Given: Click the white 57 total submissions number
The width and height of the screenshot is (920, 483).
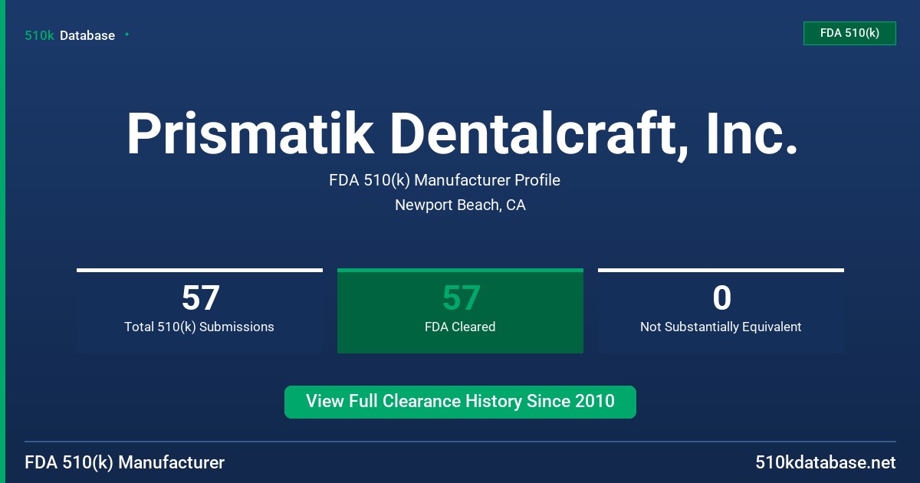Looking at the screenshot, I should pos(200,298).
